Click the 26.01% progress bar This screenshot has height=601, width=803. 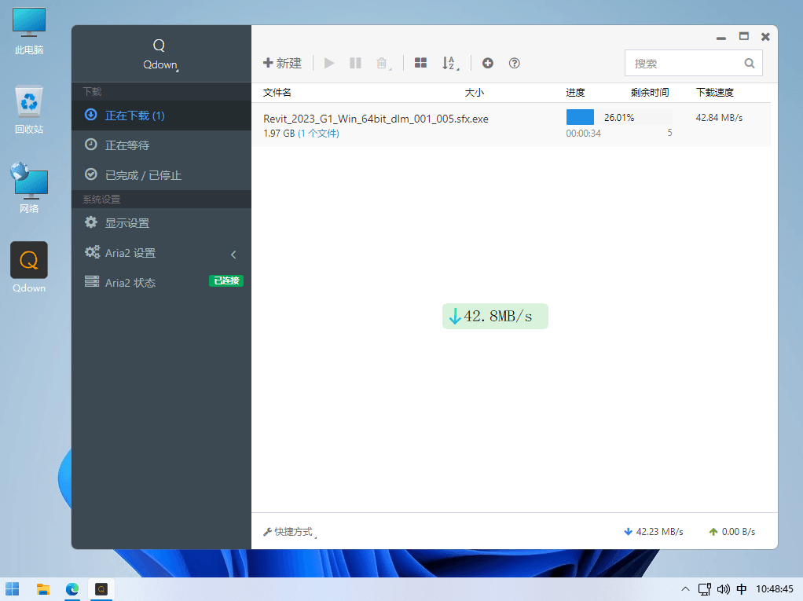(x=619, y=117)
